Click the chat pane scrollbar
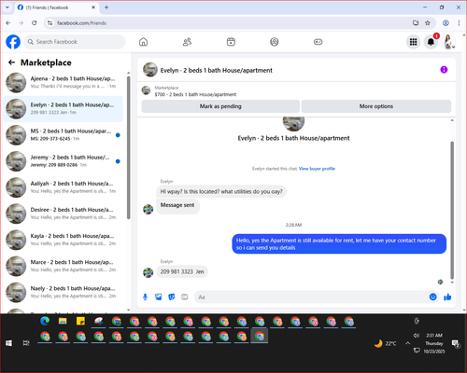 pyautogui.click(x=452, y=210)
